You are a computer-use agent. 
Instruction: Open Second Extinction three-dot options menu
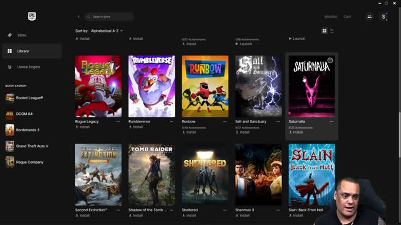118,210
